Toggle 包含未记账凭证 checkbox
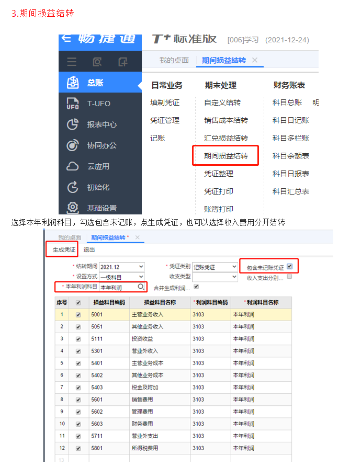 [289, 266]
